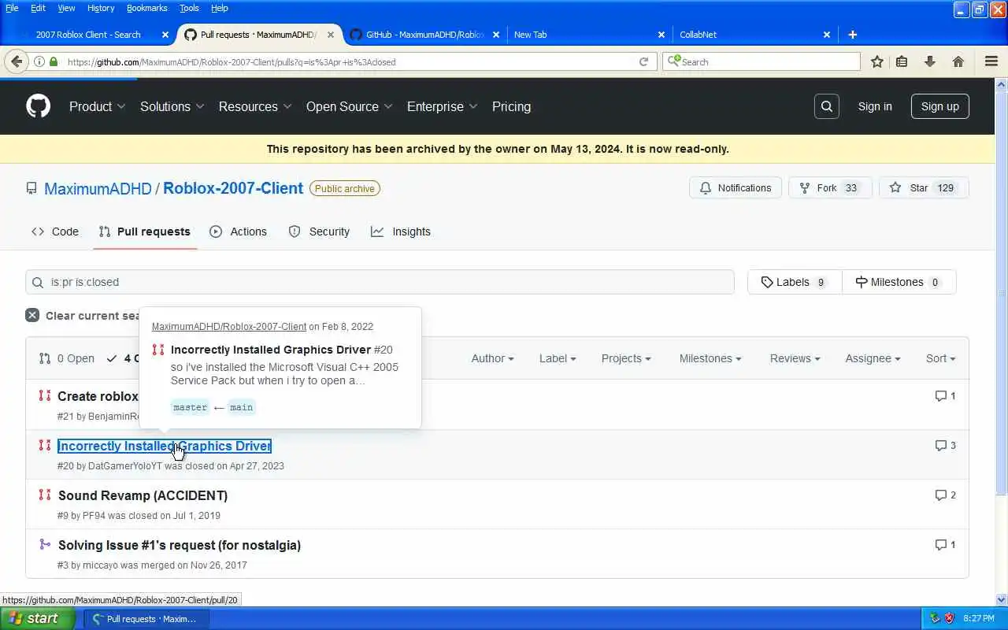Go to the browser home icon
This screenshot has width=1008, height=630.
[958, 61]
